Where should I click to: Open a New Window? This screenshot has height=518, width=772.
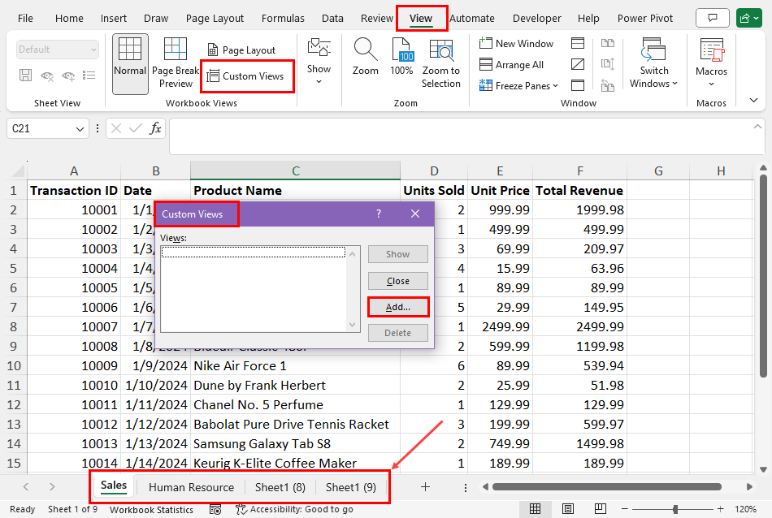516,44
